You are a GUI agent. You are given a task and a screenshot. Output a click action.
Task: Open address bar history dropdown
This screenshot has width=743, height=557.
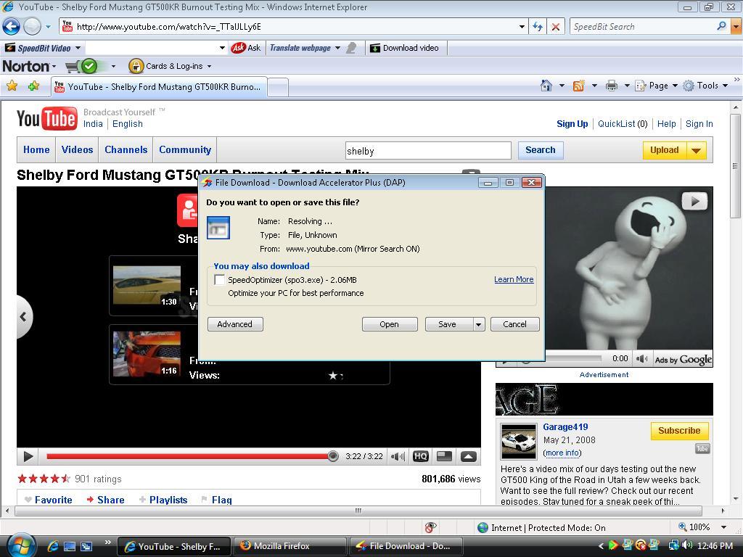pos(522,27)
